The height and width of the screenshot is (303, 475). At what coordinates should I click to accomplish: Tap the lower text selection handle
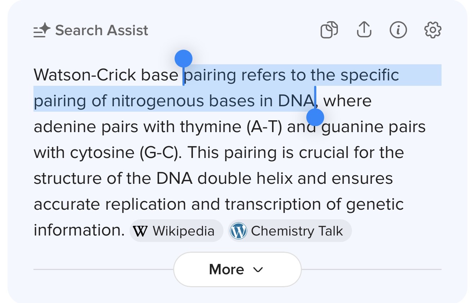315,117
